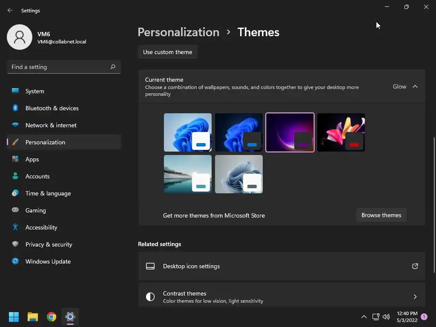The image size is (436, 327).
Task: Select the Windows dark bloom theme
Action: [239, 132]
